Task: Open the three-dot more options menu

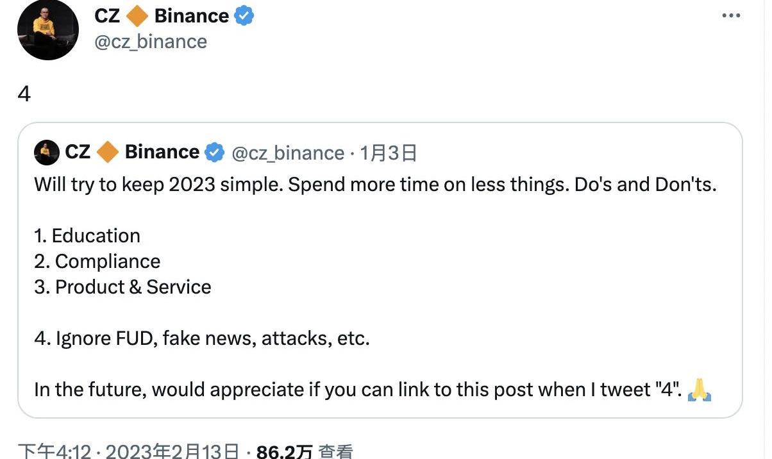Action: click(731, 16)
